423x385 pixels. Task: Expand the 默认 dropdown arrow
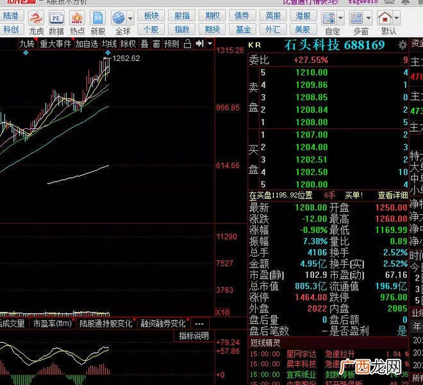point(397,19)
